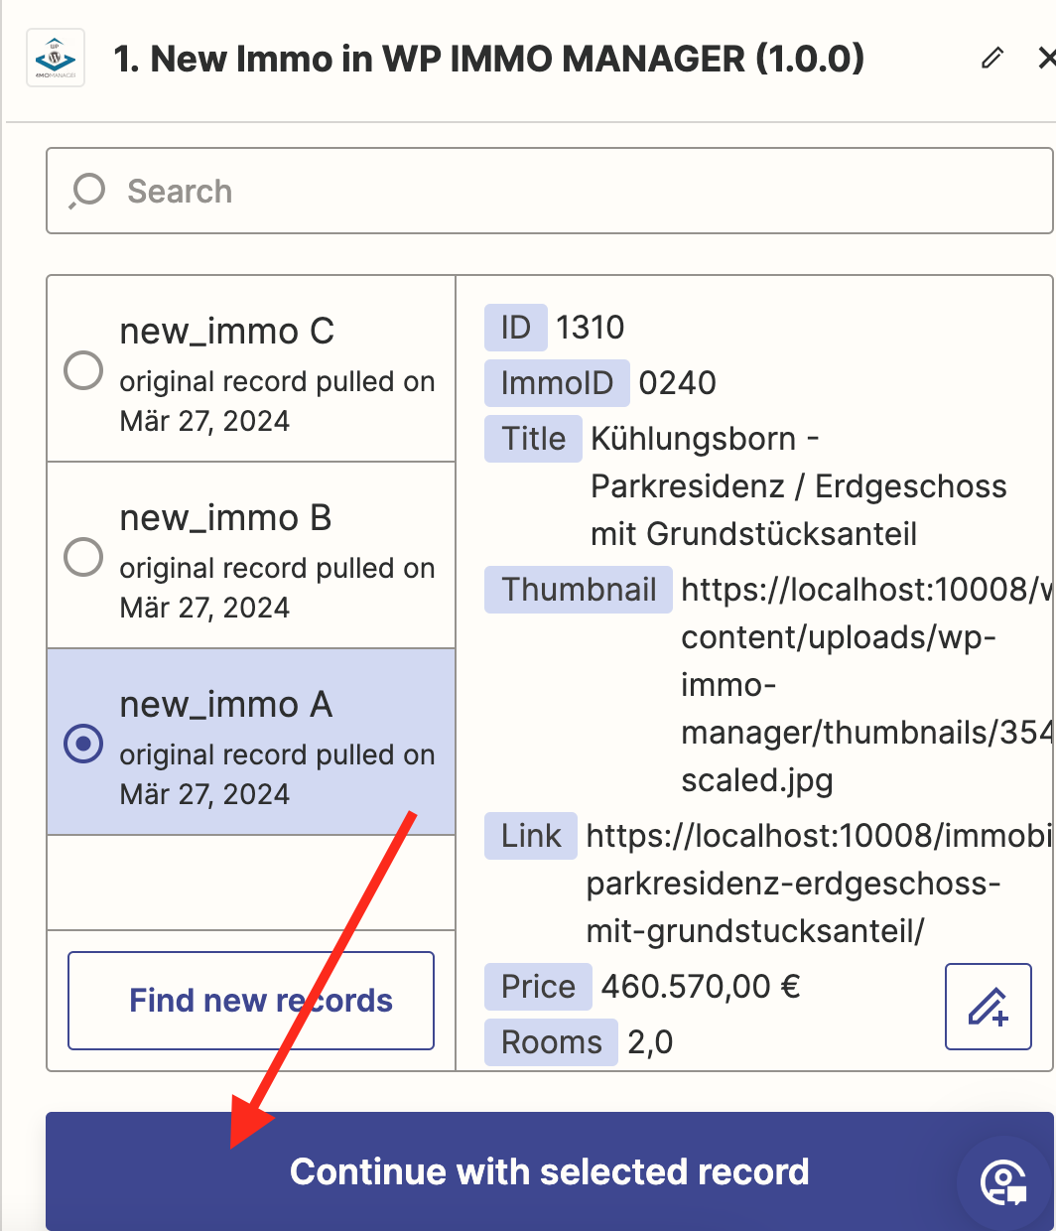The width and height of the screenshot is (1056, 1231).
Task: Select the new_immo A radio button
Action: click(x=83, y=744)
